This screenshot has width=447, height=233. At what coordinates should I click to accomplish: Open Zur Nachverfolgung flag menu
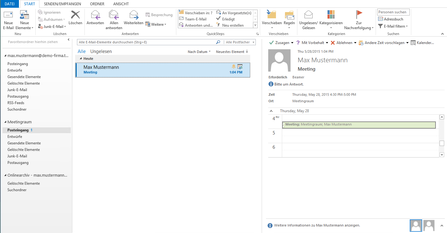(x=359, y=20)
